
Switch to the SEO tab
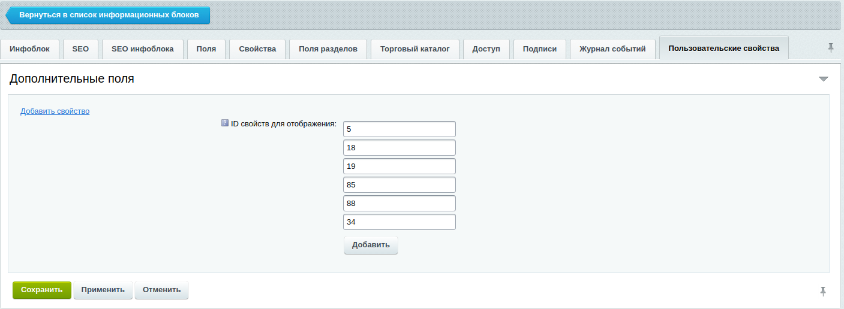(80, 49)
